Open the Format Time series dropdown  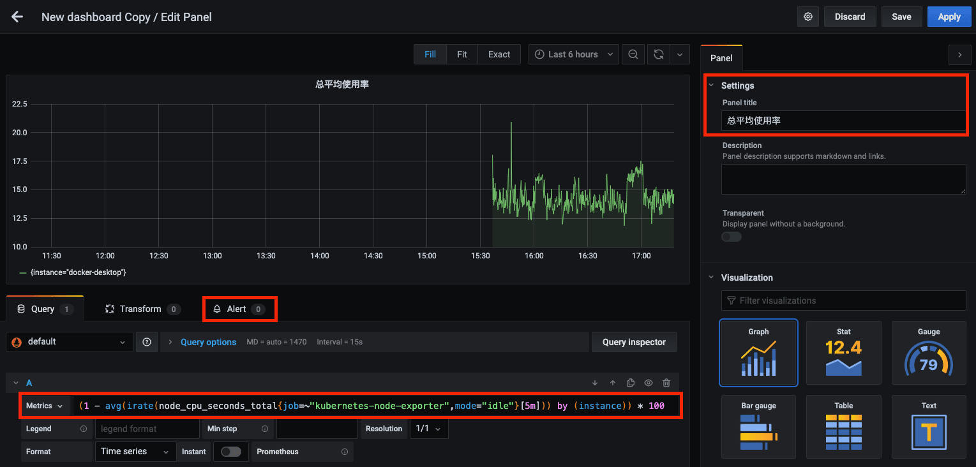pos(135,452)
